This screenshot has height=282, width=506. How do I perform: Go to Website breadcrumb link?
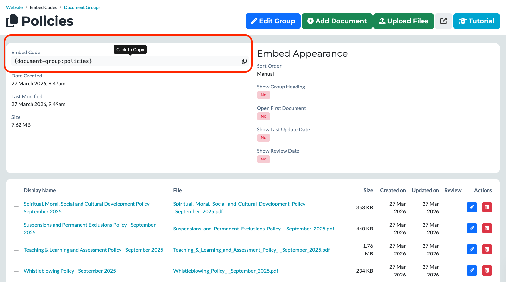(14, 7)
